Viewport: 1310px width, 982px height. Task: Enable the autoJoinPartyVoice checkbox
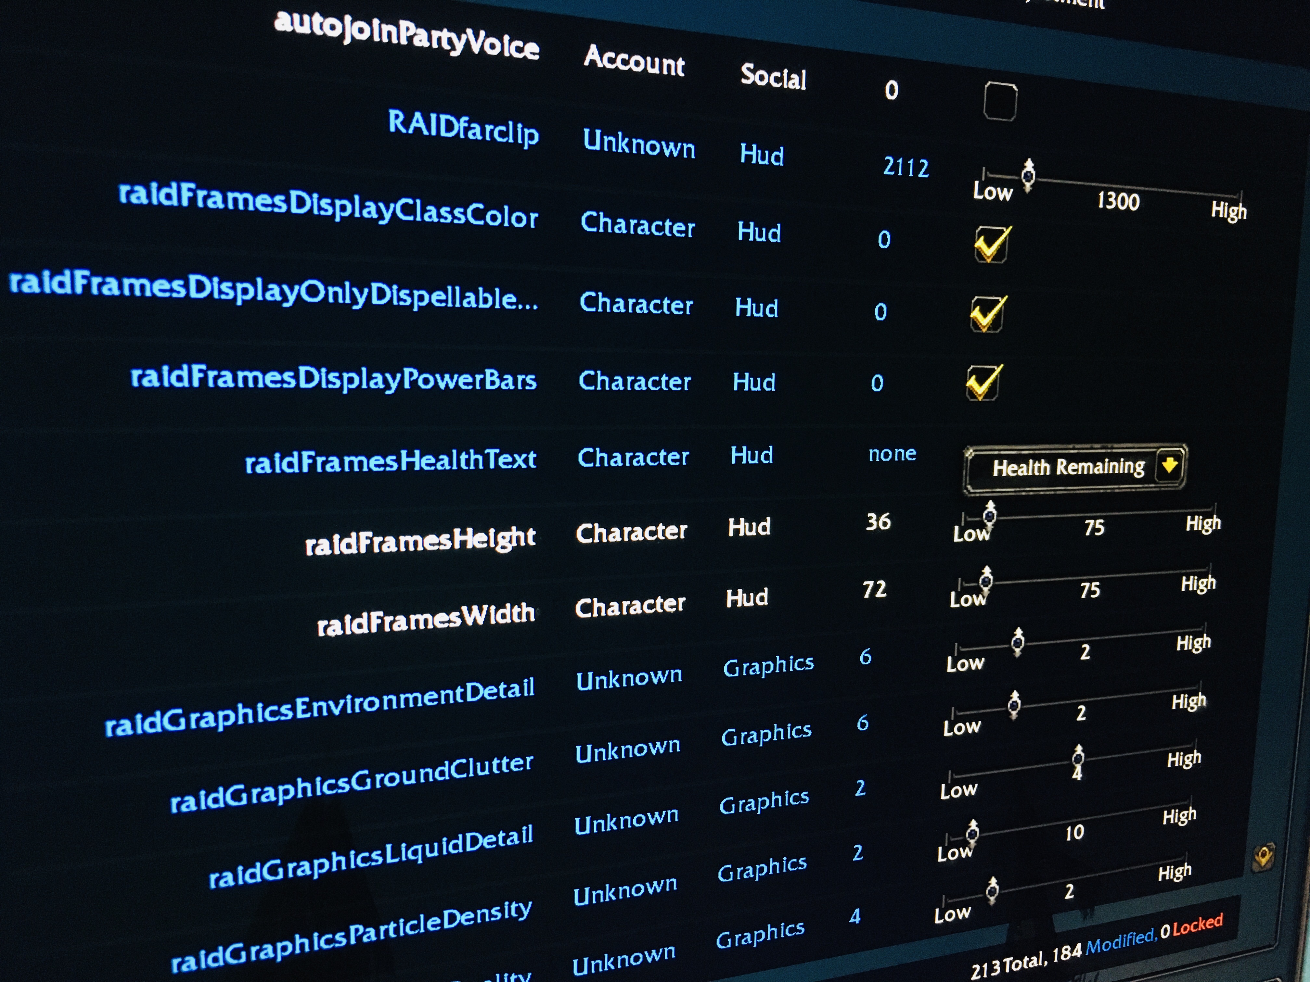click(x=1000, y=101)
